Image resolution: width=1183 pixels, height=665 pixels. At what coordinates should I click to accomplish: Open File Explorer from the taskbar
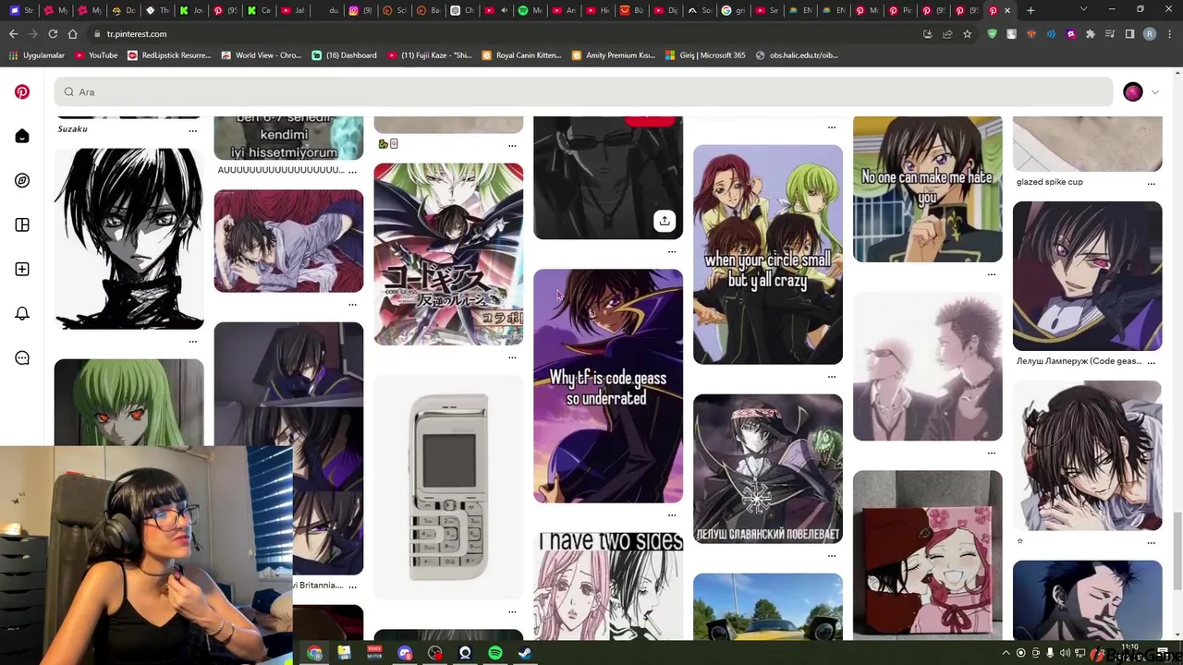[x=344, y=653]
